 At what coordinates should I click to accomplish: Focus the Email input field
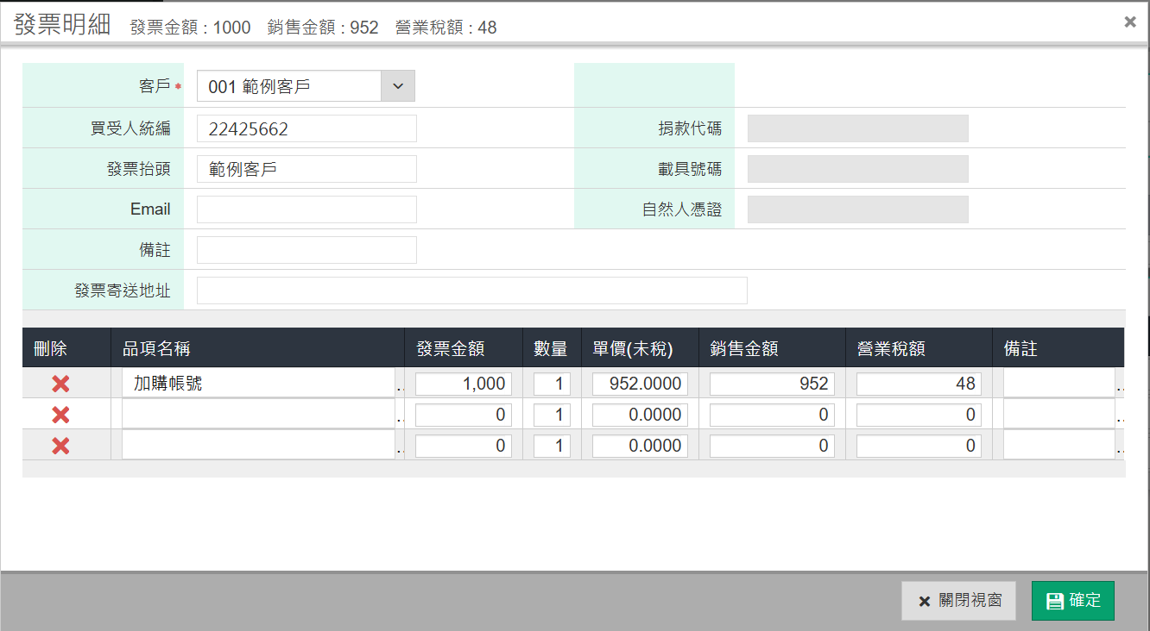coord(306,209)
